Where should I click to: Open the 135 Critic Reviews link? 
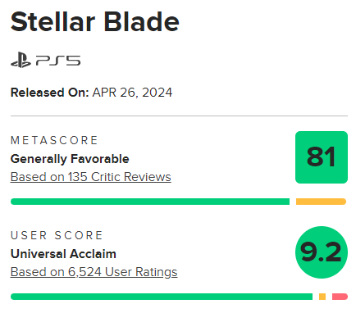tap(91, 177)
